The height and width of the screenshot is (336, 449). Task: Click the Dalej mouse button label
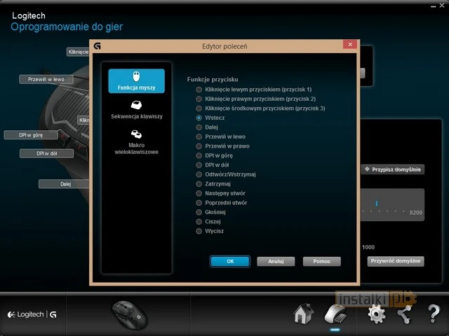coord(65,184)
